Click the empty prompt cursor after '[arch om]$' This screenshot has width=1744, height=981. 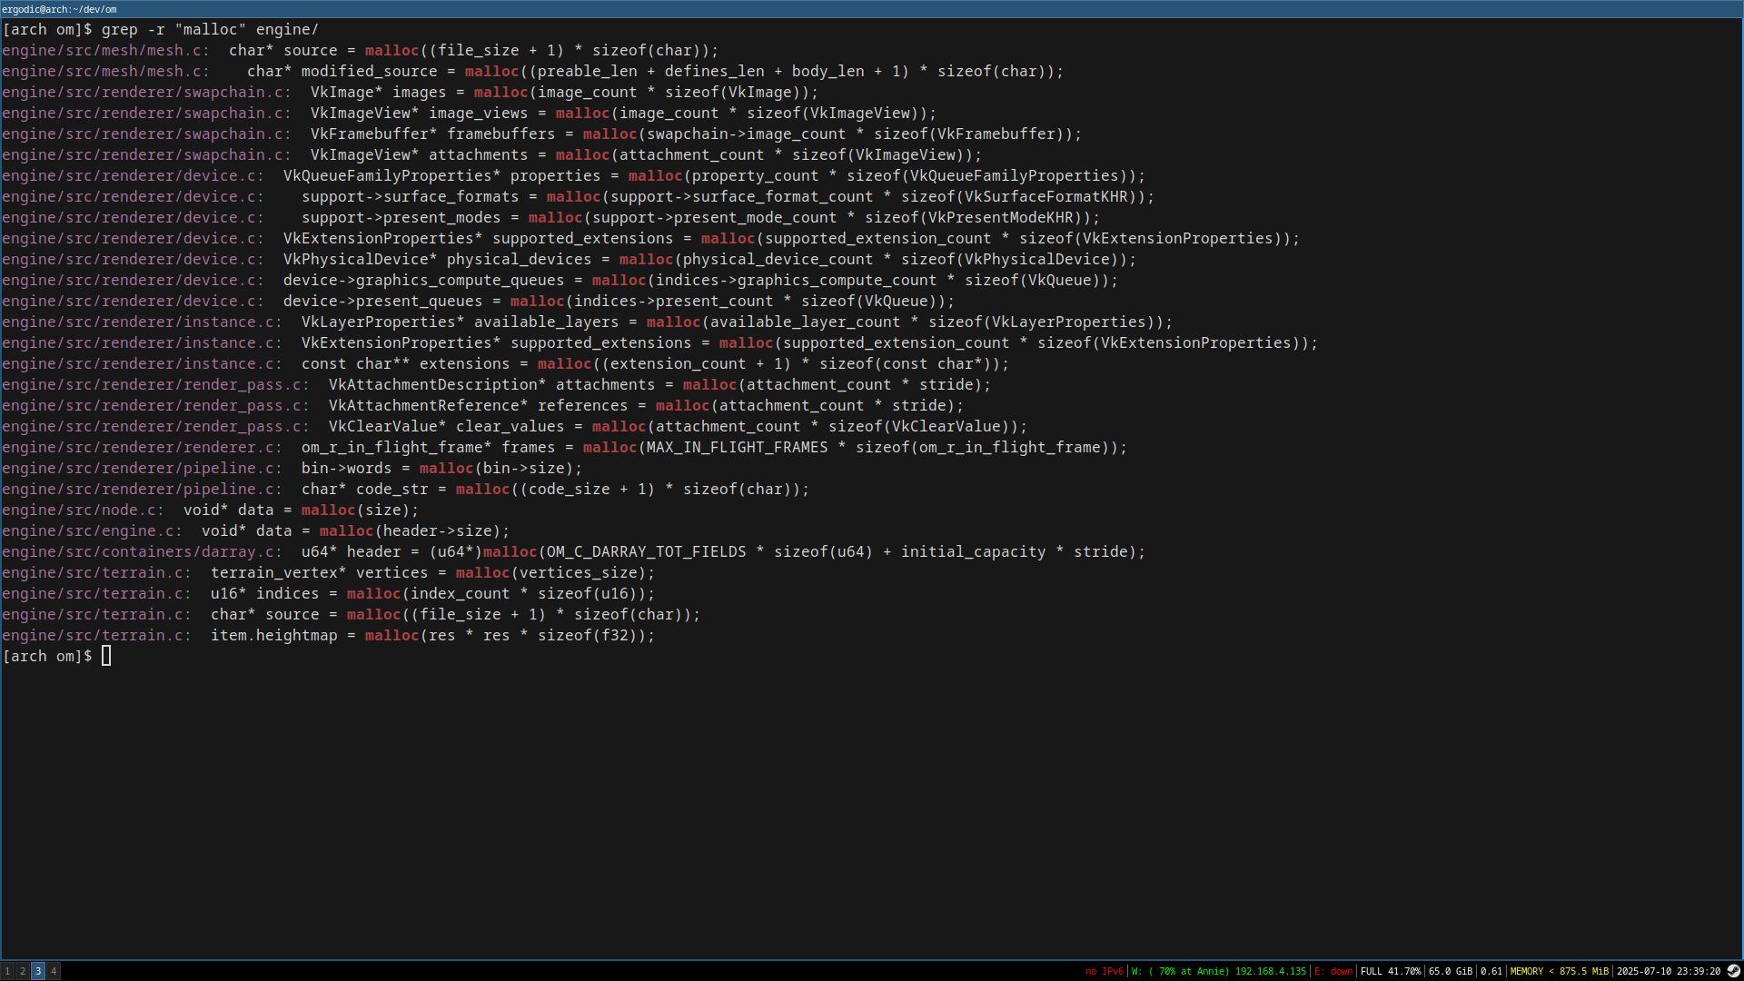(106, 656)
